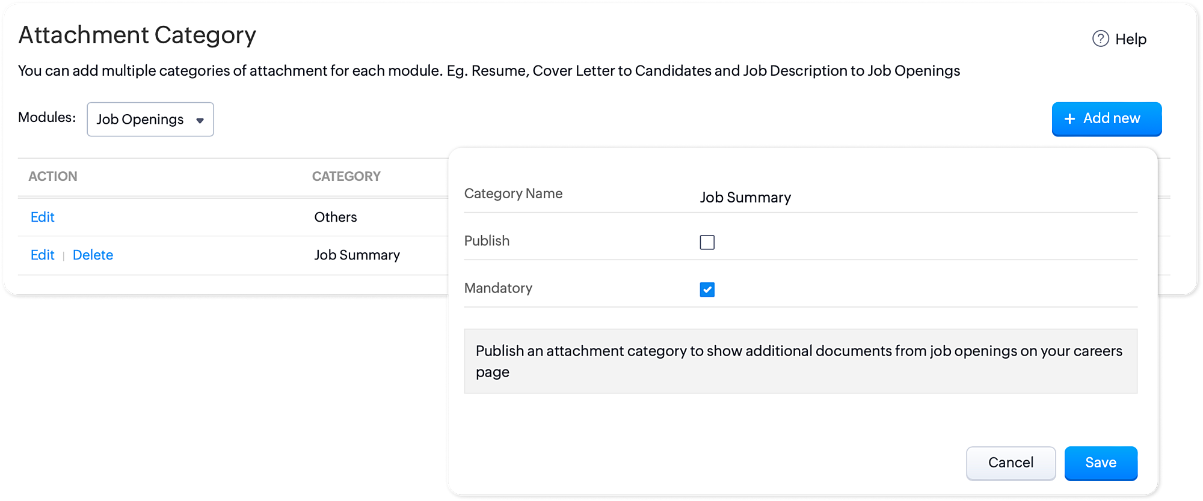Click the Help question mark icon
Image resolution: width=1203 pixels, height=501 pixels.
(1100, 39)
